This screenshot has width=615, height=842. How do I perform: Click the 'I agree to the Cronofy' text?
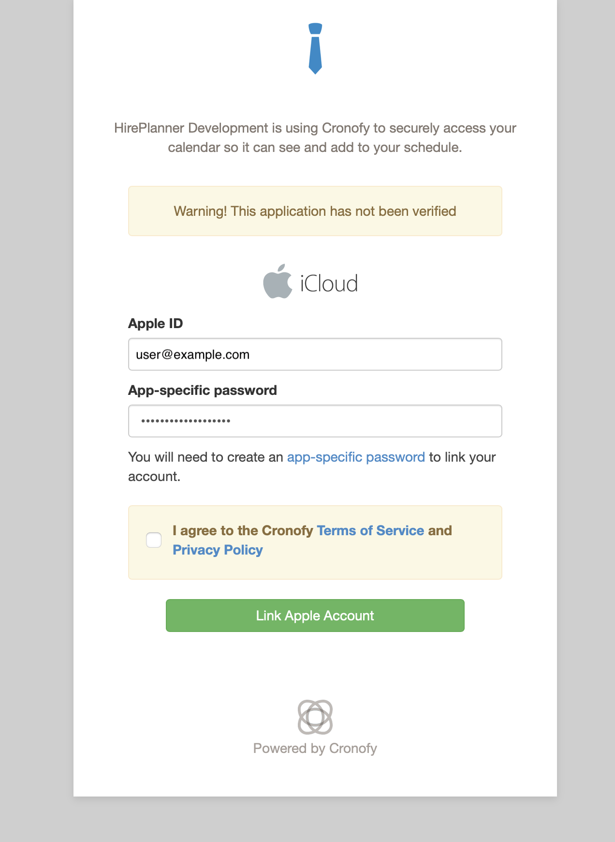pos(243,531)
